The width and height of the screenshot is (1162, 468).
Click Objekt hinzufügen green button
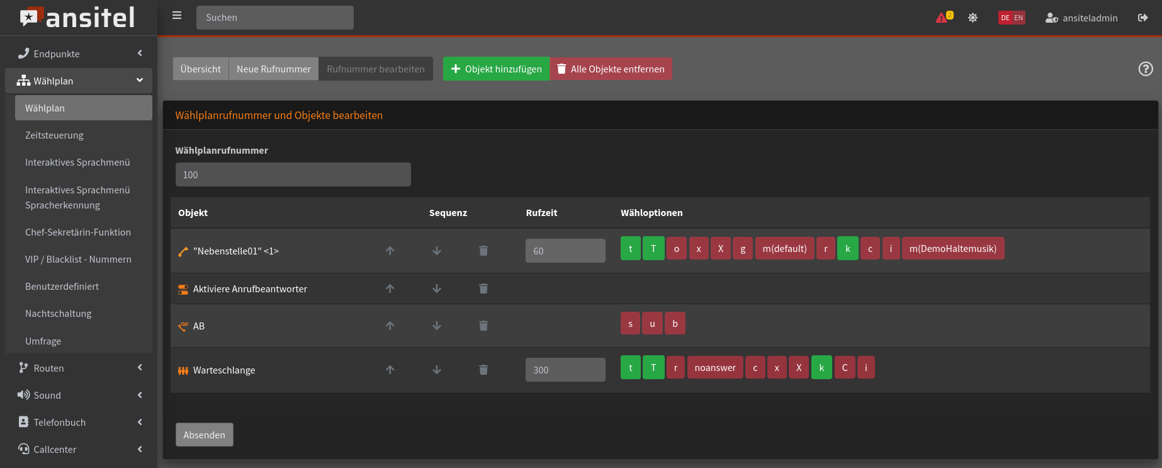[496, 69]
